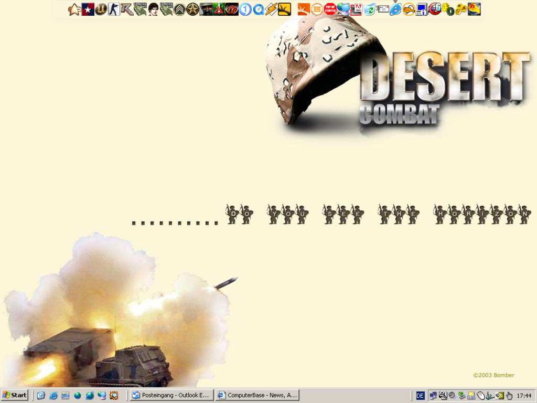Launch the round gold star emblem icon
537x403 pixels.
[192, 9]
